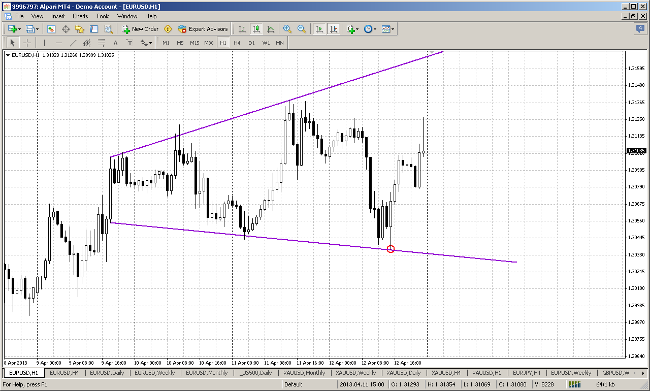Click the New Order button
The height and width of the screenshot is (391, 650).
pos(140,29)
